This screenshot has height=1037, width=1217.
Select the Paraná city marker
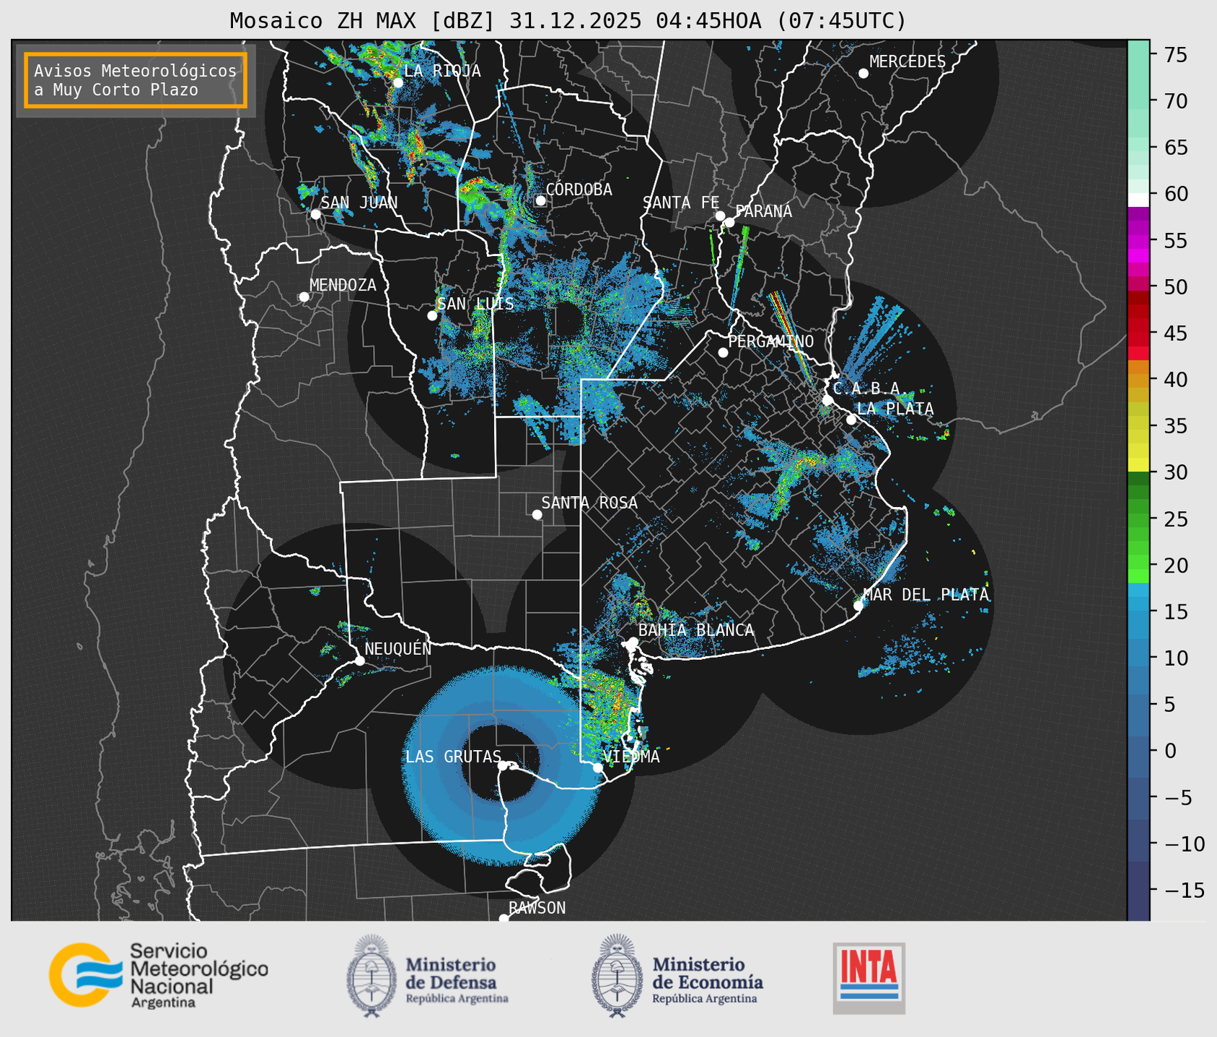pos(729,222)
